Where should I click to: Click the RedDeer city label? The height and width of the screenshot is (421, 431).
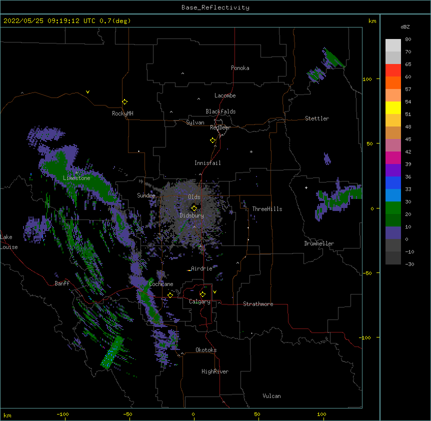tap(220, 127)
